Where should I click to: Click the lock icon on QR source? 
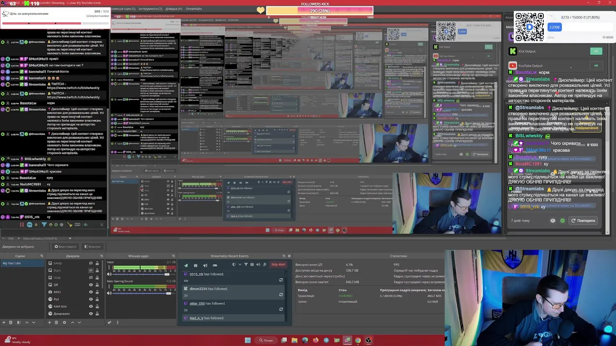[97, 285]
